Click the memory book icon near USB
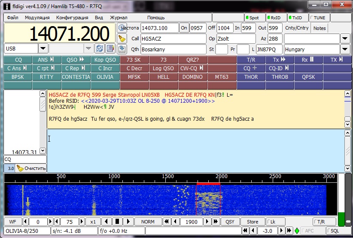353x238 pixels. (110, 48)
